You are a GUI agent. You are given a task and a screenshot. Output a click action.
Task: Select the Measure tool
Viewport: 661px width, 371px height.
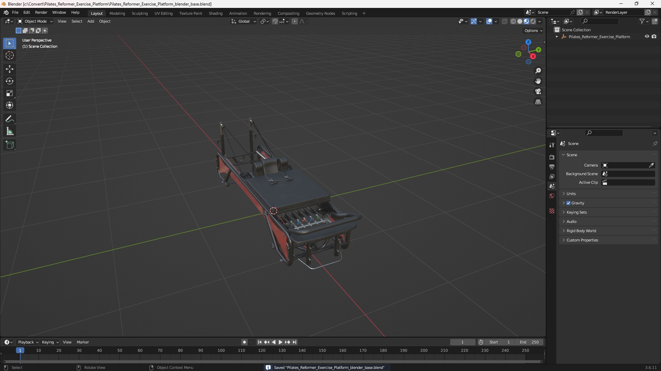click(10, 131)
